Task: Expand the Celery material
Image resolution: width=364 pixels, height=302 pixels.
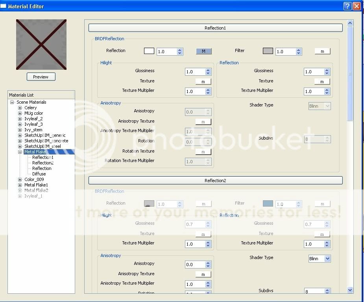Action: coord(20,108)
